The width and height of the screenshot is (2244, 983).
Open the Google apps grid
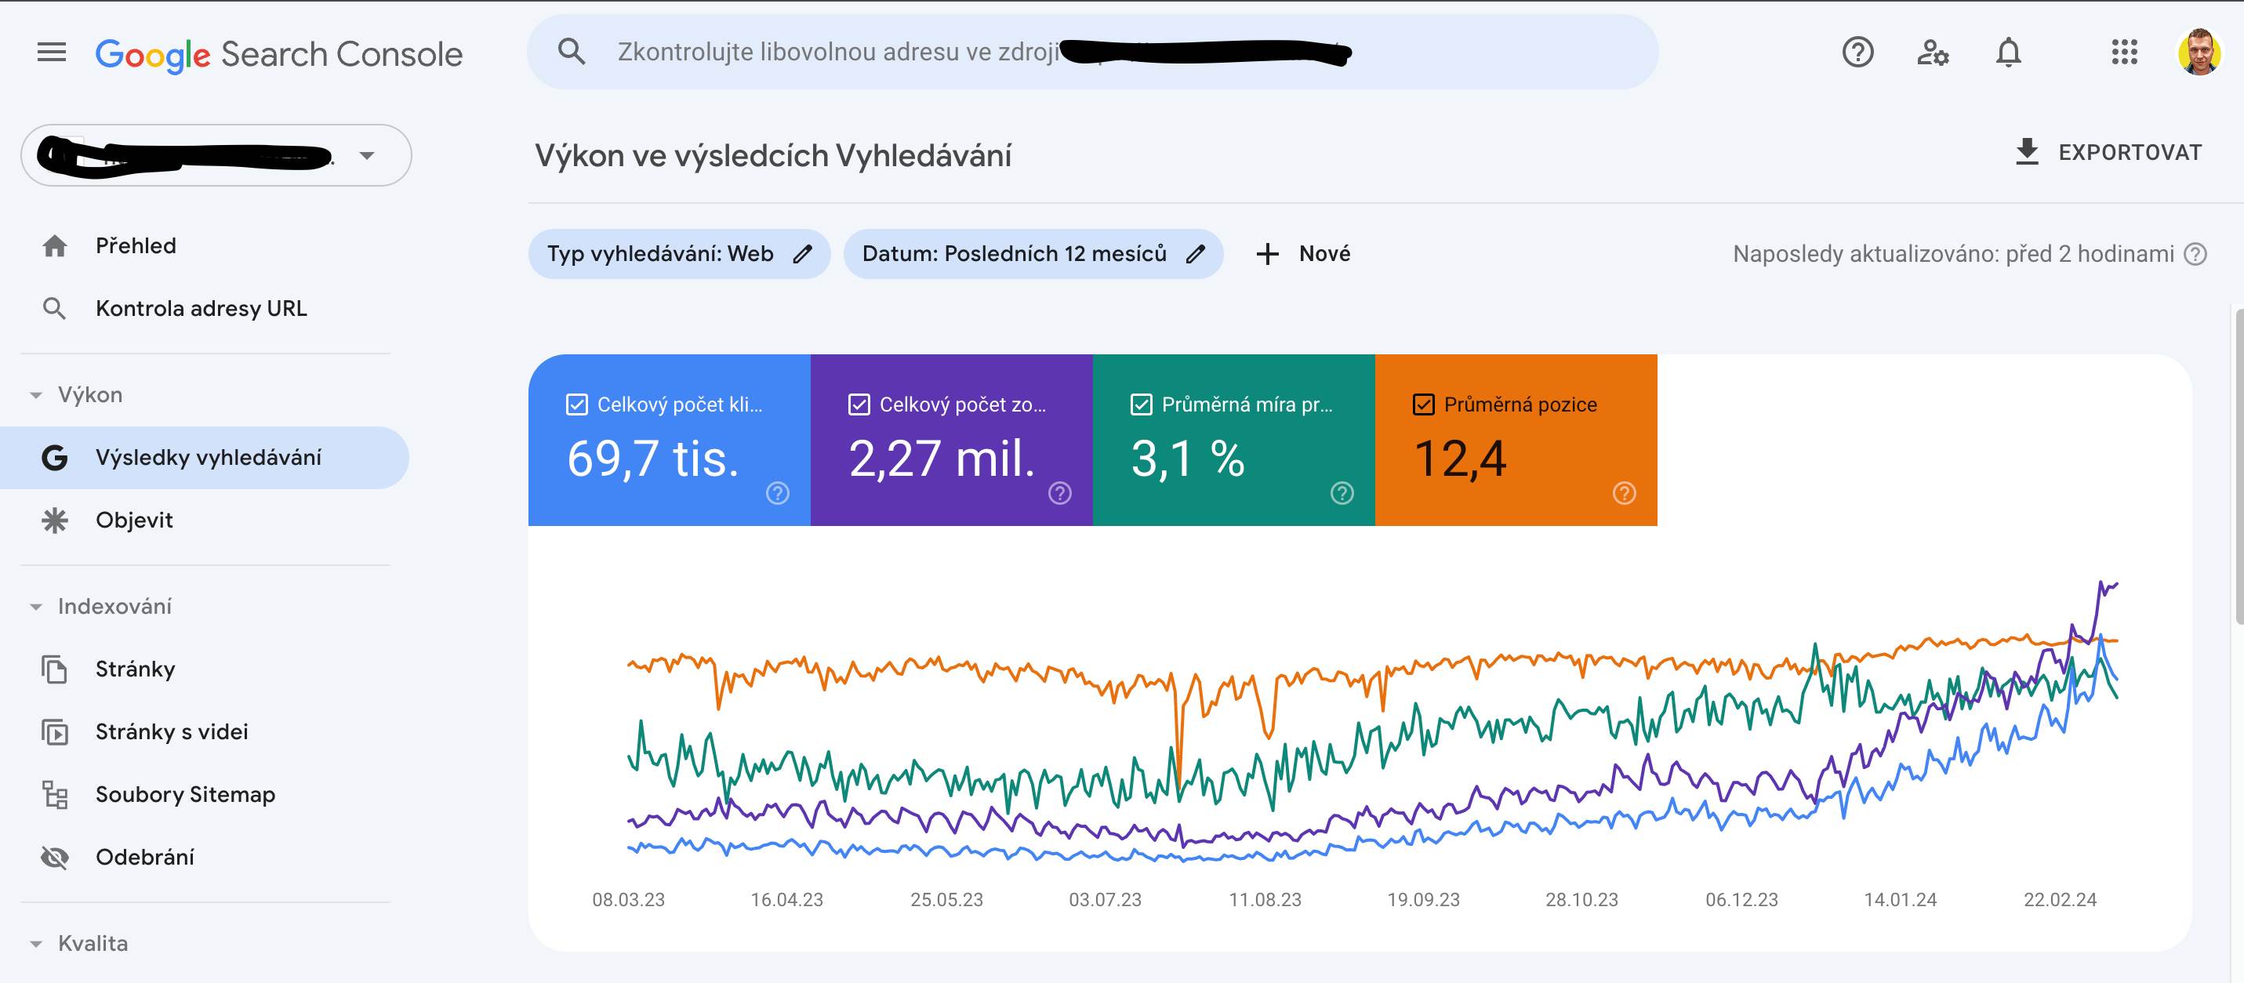click(x=2124, y=53)
